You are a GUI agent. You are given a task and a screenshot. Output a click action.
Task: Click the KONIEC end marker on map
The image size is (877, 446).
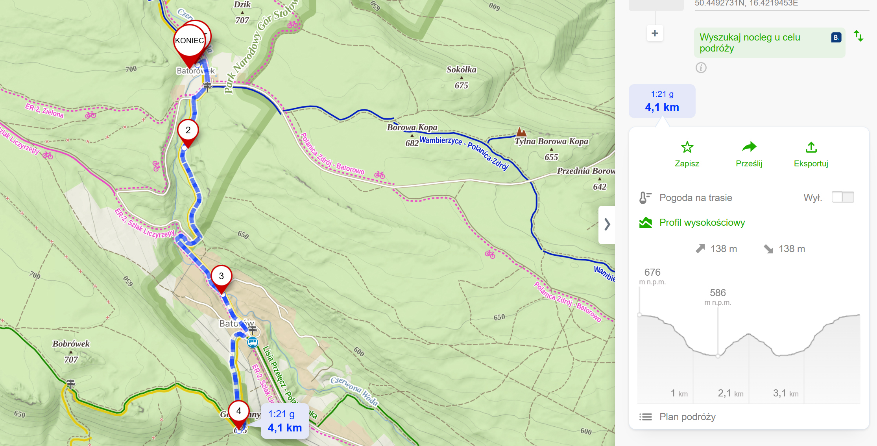(189, 41)
